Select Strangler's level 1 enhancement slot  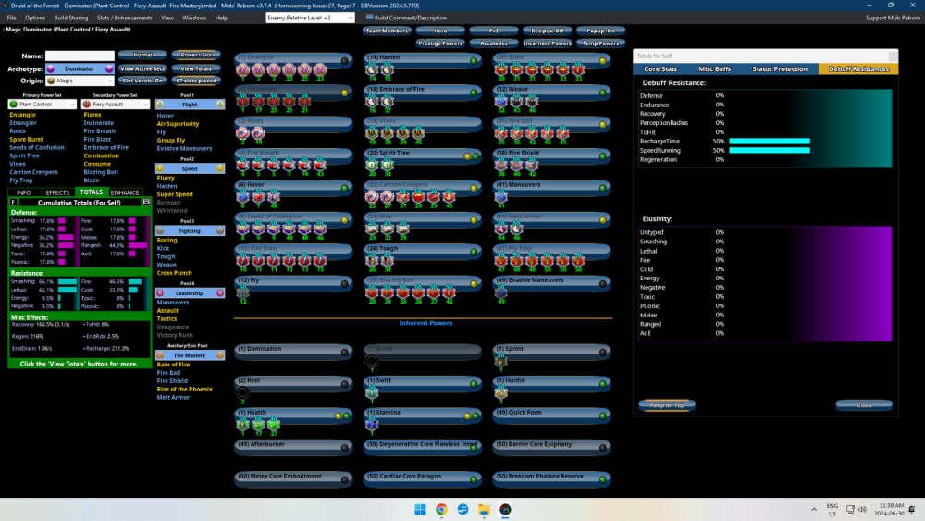[x=243, y=70]
